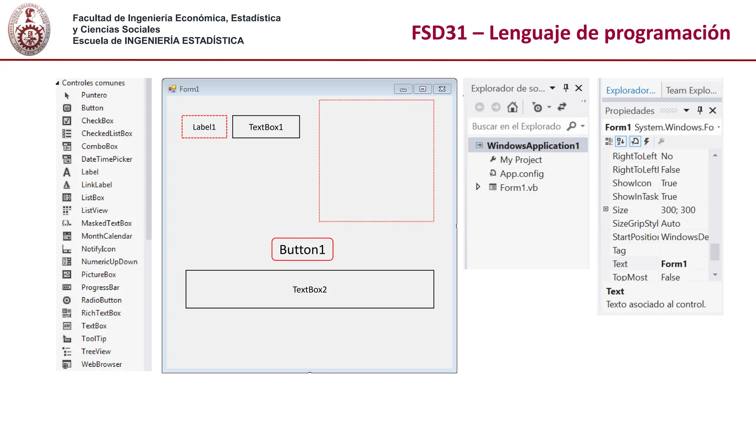Click the Home icon in Solution Explorer
The width and height of the screenshot is (756, 425).
tap(512, 107)
